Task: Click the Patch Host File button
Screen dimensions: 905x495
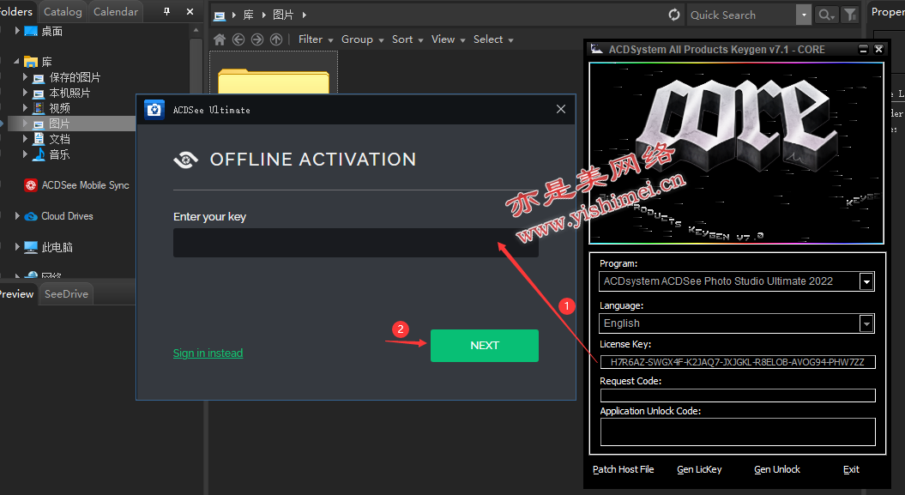Action: click(x=624, y=469)
